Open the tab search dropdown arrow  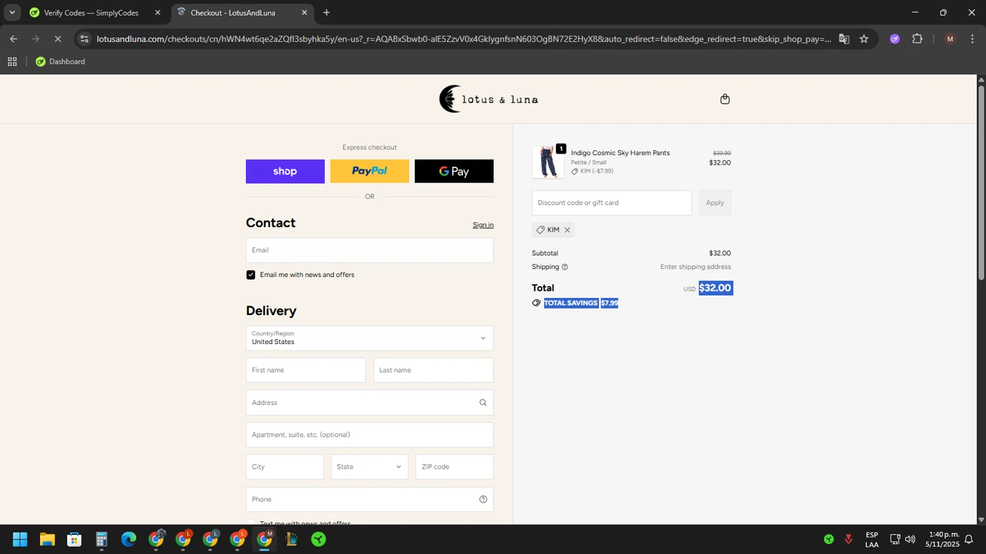tap(12, 12)
